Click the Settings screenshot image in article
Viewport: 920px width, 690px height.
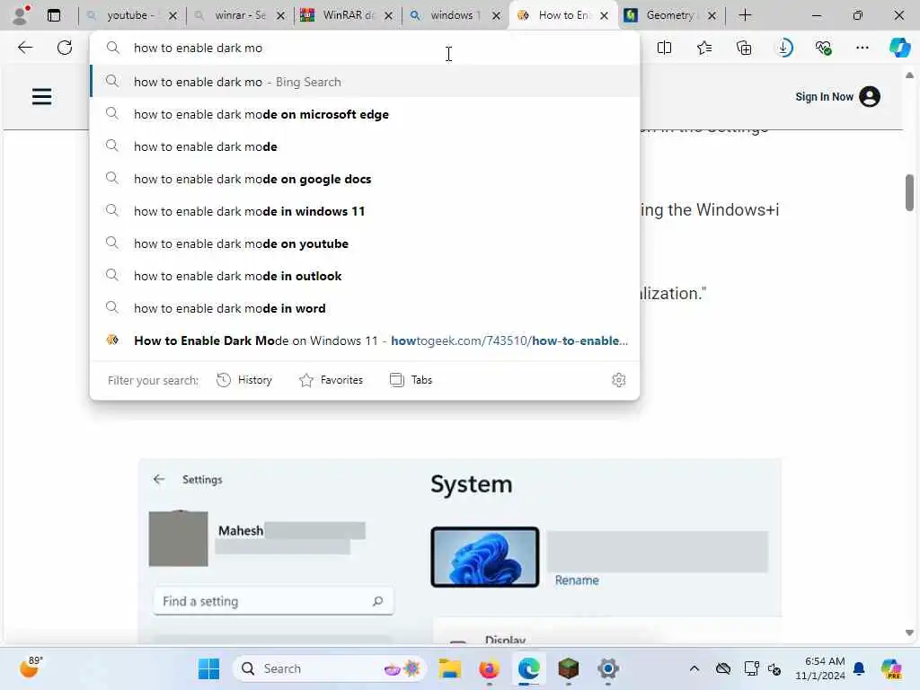[459, 551]
